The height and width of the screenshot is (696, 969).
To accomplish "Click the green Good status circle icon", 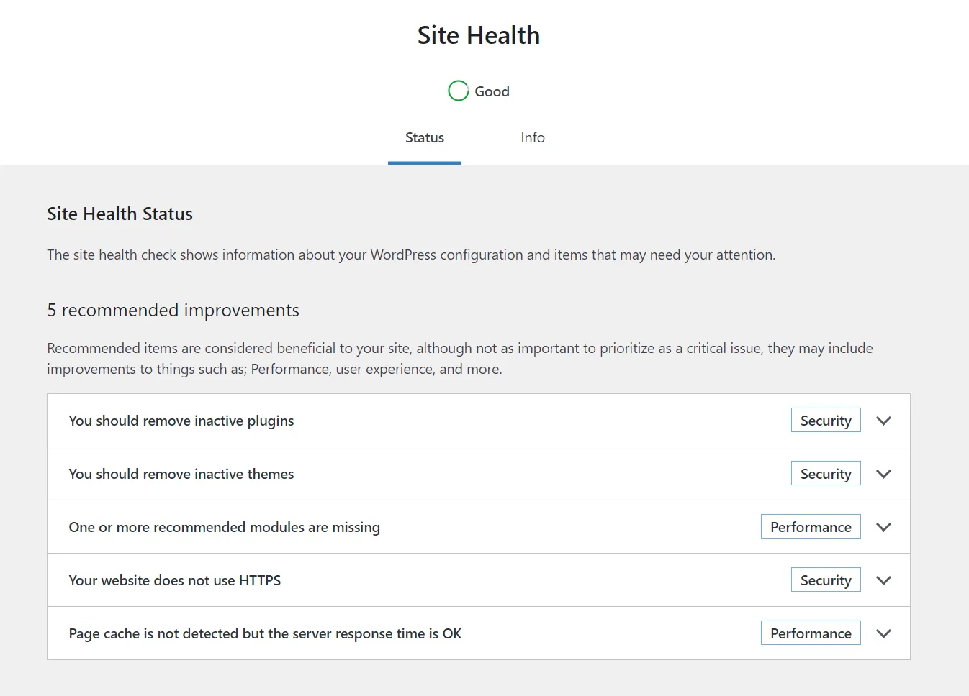I will pyautogui.click(x=459, y=91).
